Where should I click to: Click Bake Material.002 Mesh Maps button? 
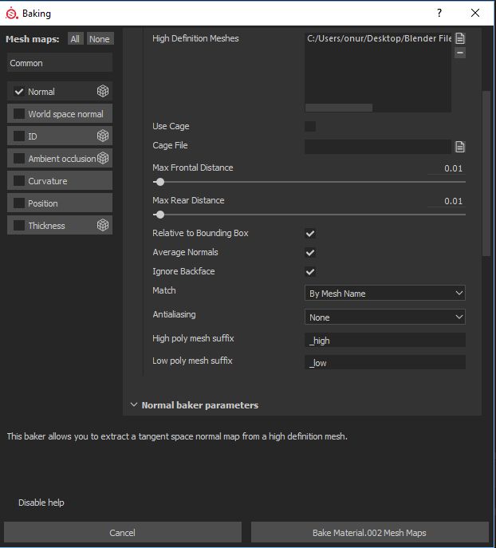click(x=369, y=532)
